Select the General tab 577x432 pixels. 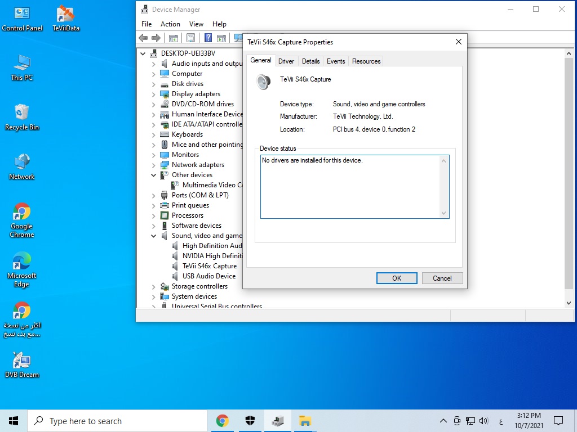point(261,60)
